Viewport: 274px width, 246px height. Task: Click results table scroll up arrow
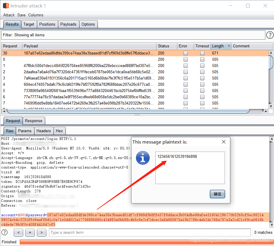point(271,52)
